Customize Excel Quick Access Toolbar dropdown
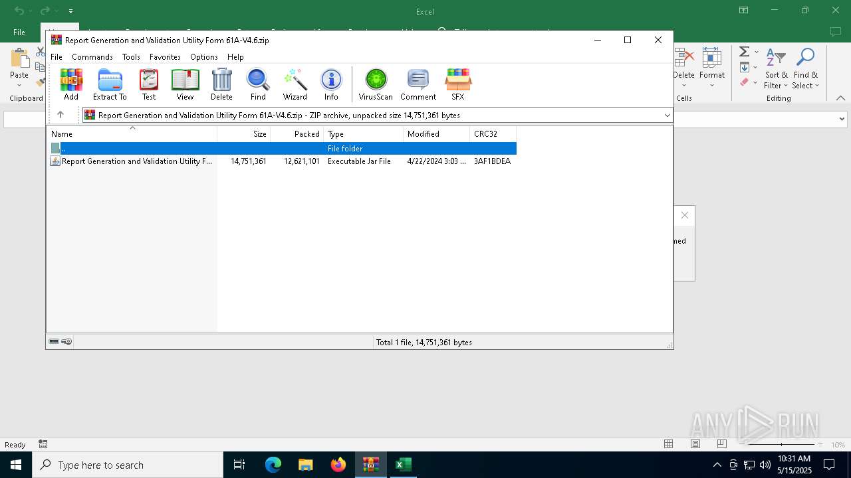851x478 pixels. point(70,11)
